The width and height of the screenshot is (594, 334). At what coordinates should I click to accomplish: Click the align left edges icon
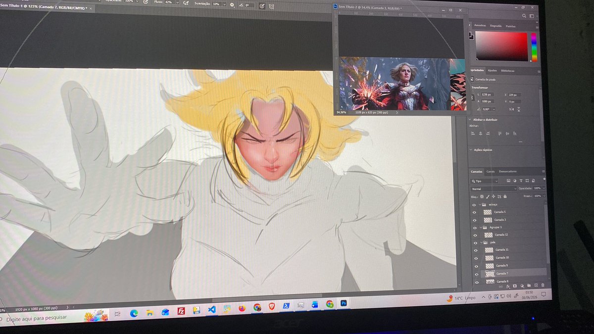pyautogui.click(x=473, y=134)
